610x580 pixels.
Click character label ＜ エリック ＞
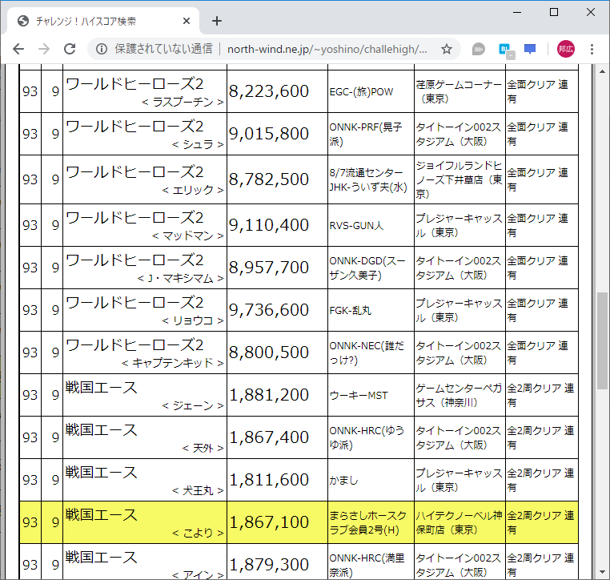click(x=193, y=190)
